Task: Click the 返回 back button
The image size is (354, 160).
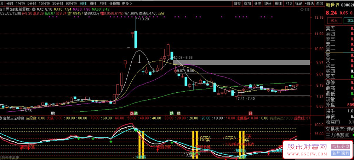Action: 319,4
